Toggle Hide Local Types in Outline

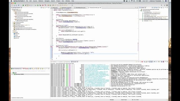(161, 8)
